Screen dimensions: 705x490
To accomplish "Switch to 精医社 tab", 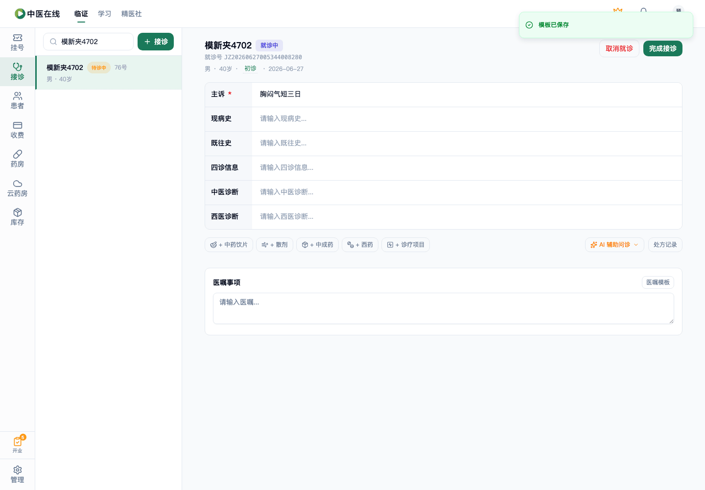I will (132, 14).
